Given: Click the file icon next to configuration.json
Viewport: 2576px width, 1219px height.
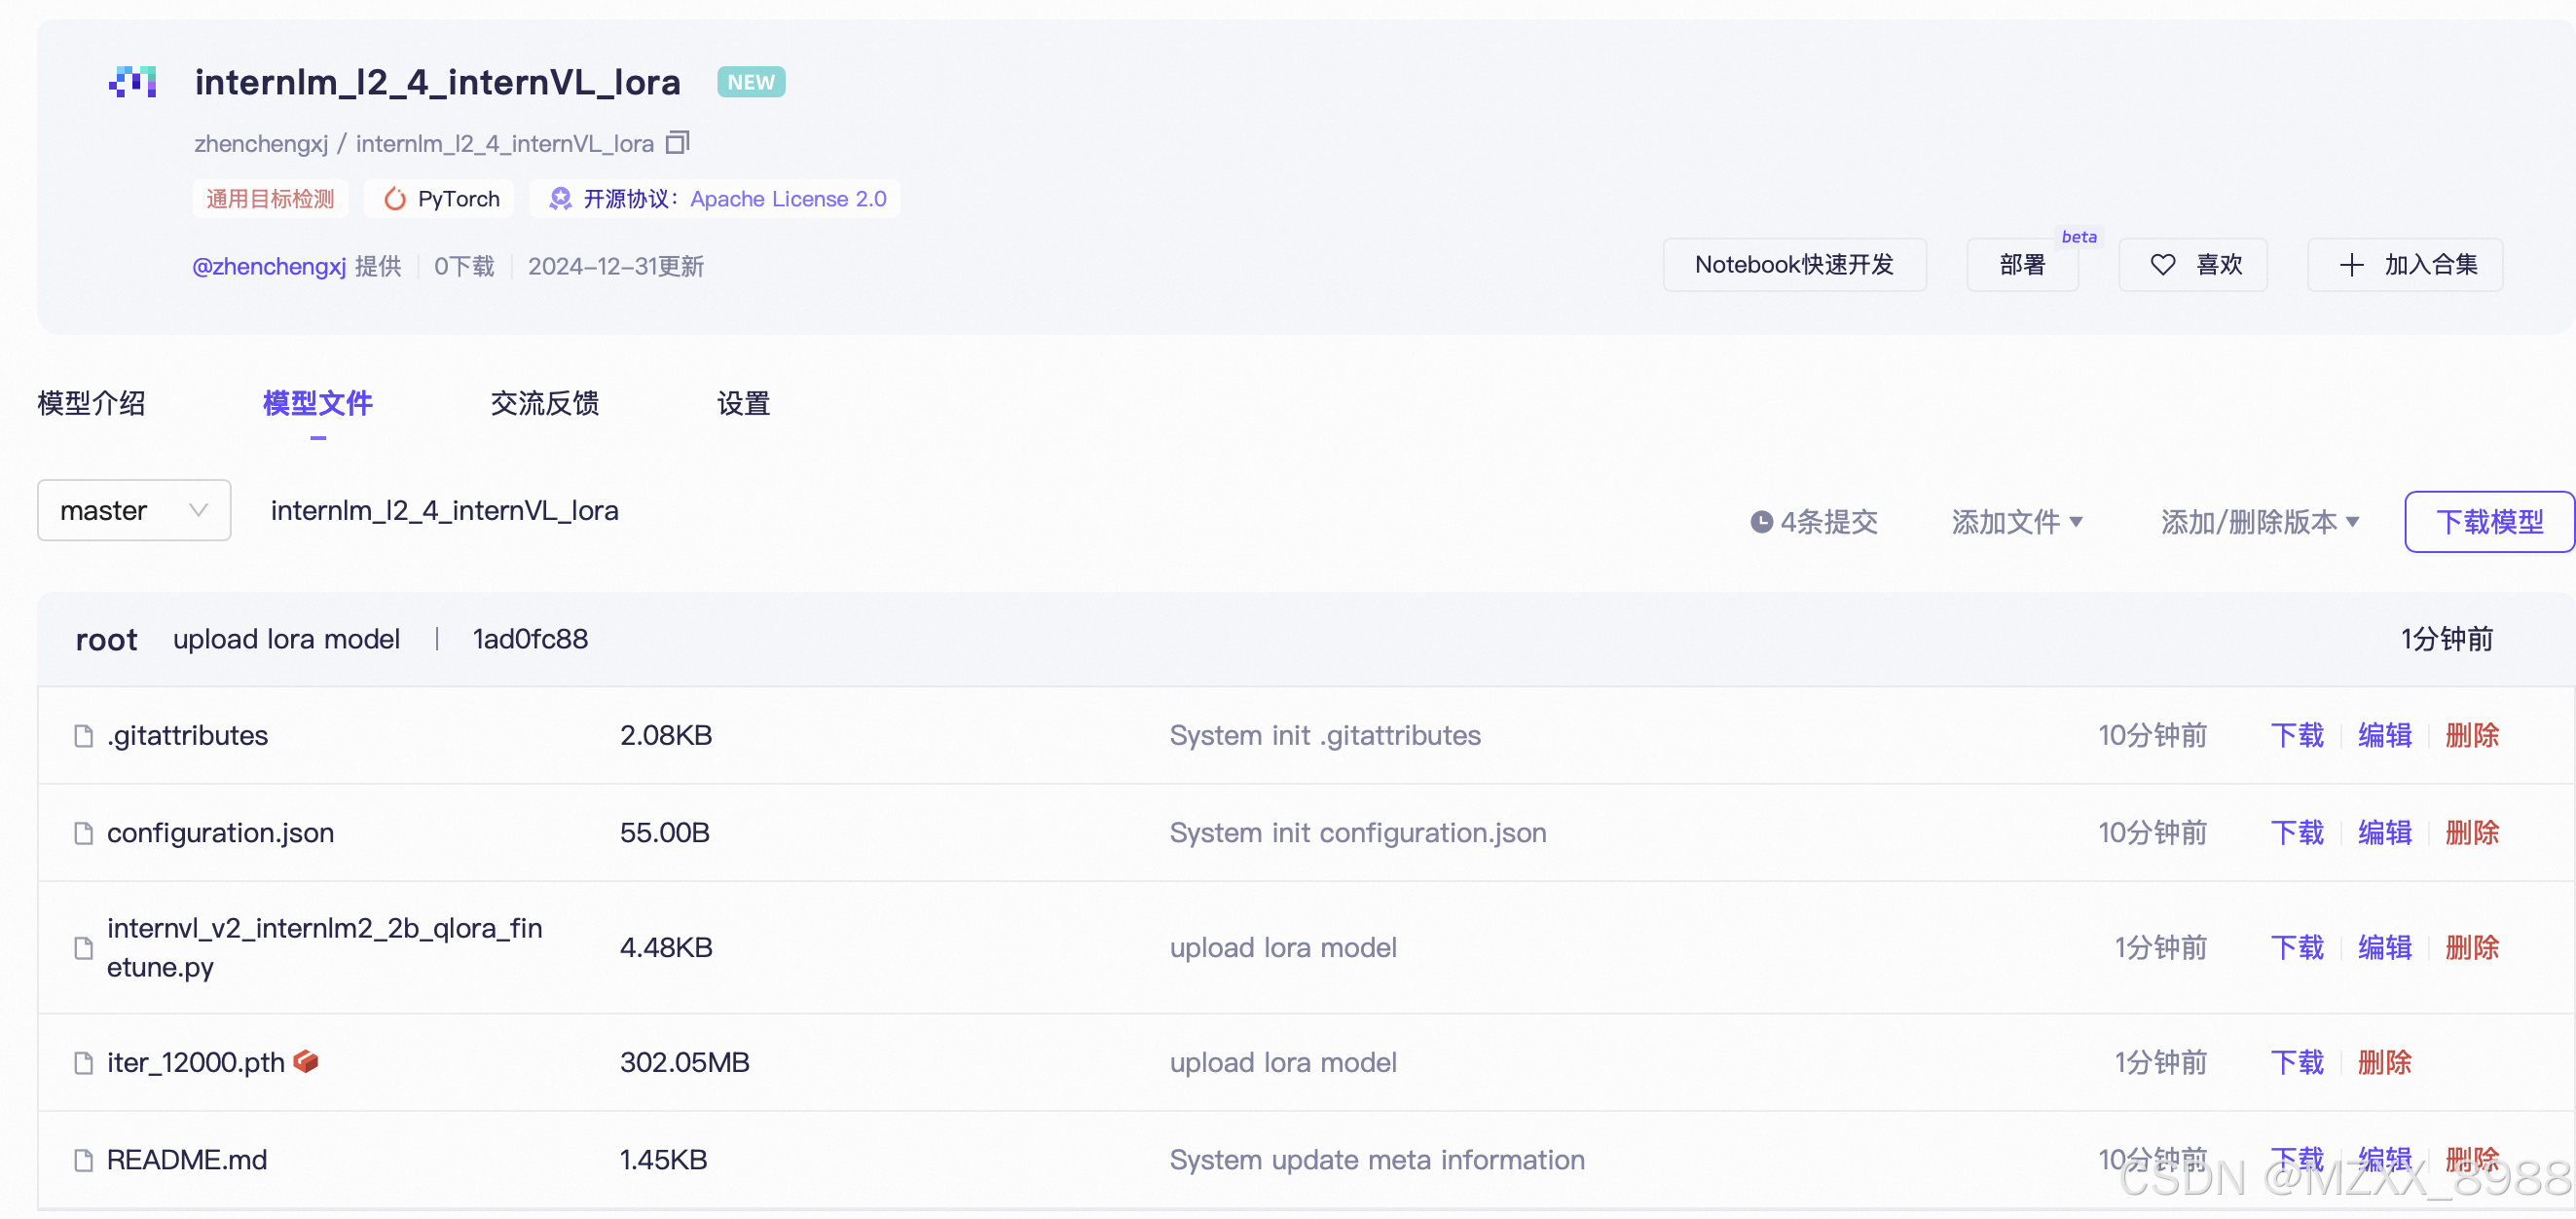Looking at the screenshot, I should (x=83, y=832).
